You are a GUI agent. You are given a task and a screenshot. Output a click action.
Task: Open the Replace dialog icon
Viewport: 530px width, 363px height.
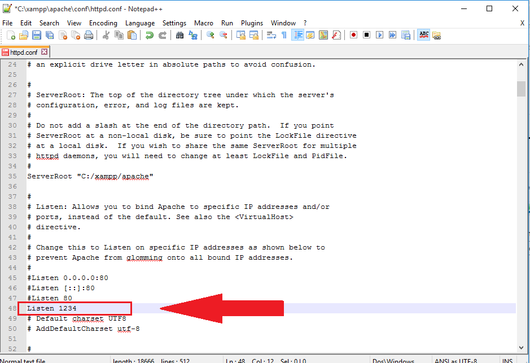point(192,35)
